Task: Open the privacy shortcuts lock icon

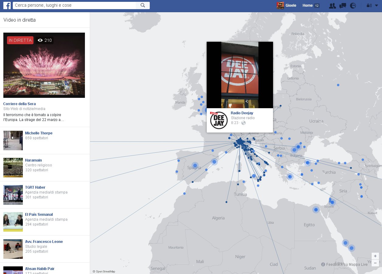Action: (369, 5)
